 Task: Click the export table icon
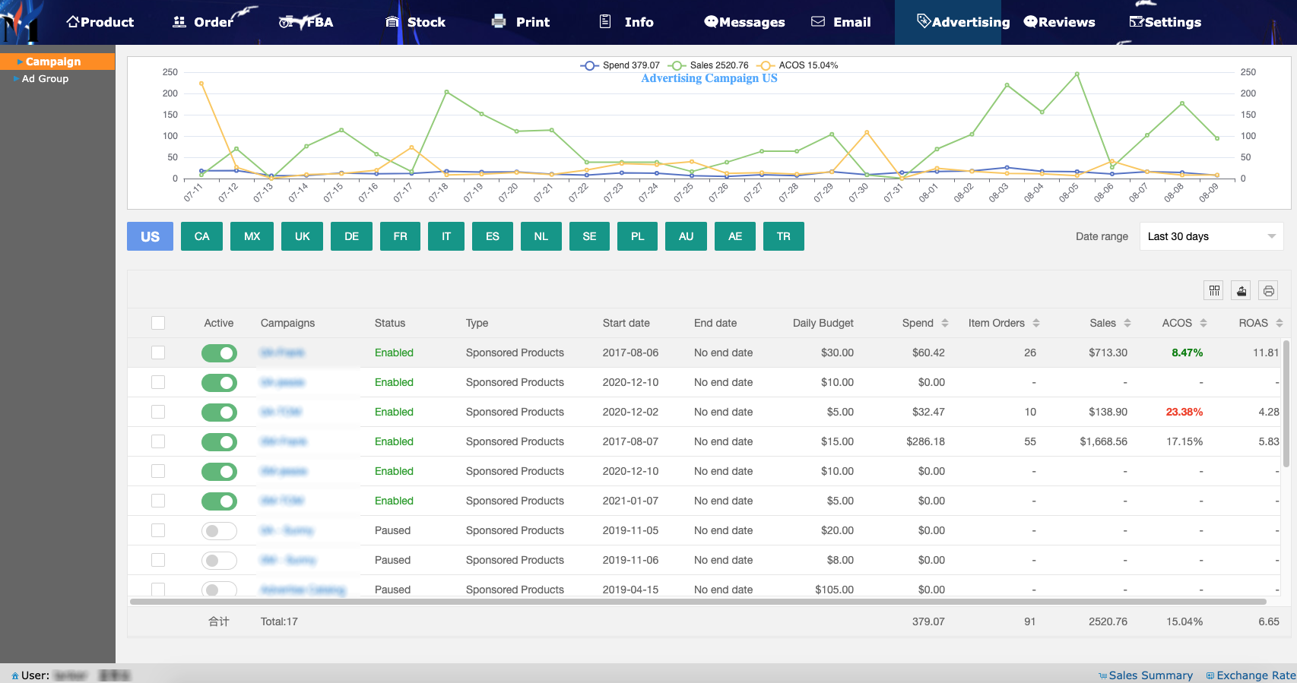click(1242, 290)
